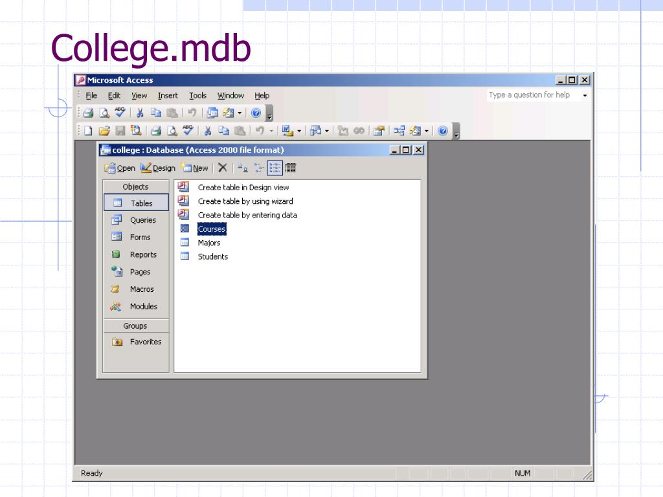The image size is (663, 497).
Task: Switch database window to Small Icons view
Action: (x=259, y=168)
